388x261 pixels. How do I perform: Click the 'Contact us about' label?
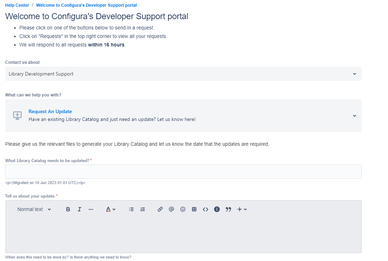(x=22, y=62)
